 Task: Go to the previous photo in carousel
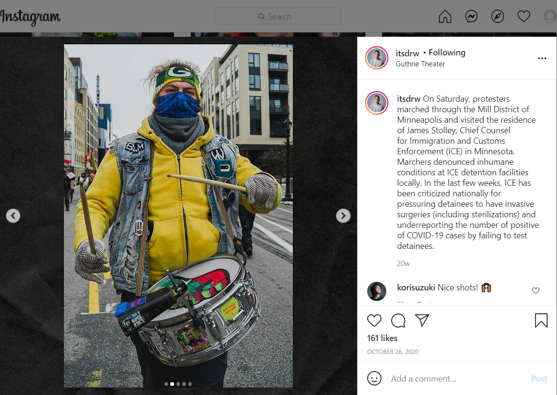coord(13,215)
